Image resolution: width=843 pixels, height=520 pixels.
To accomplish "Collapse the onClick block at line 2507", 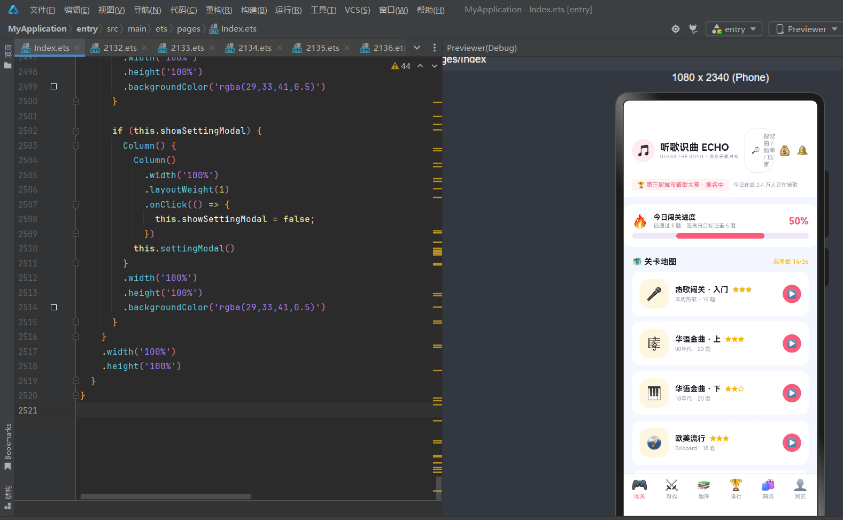I will (76, 204).
